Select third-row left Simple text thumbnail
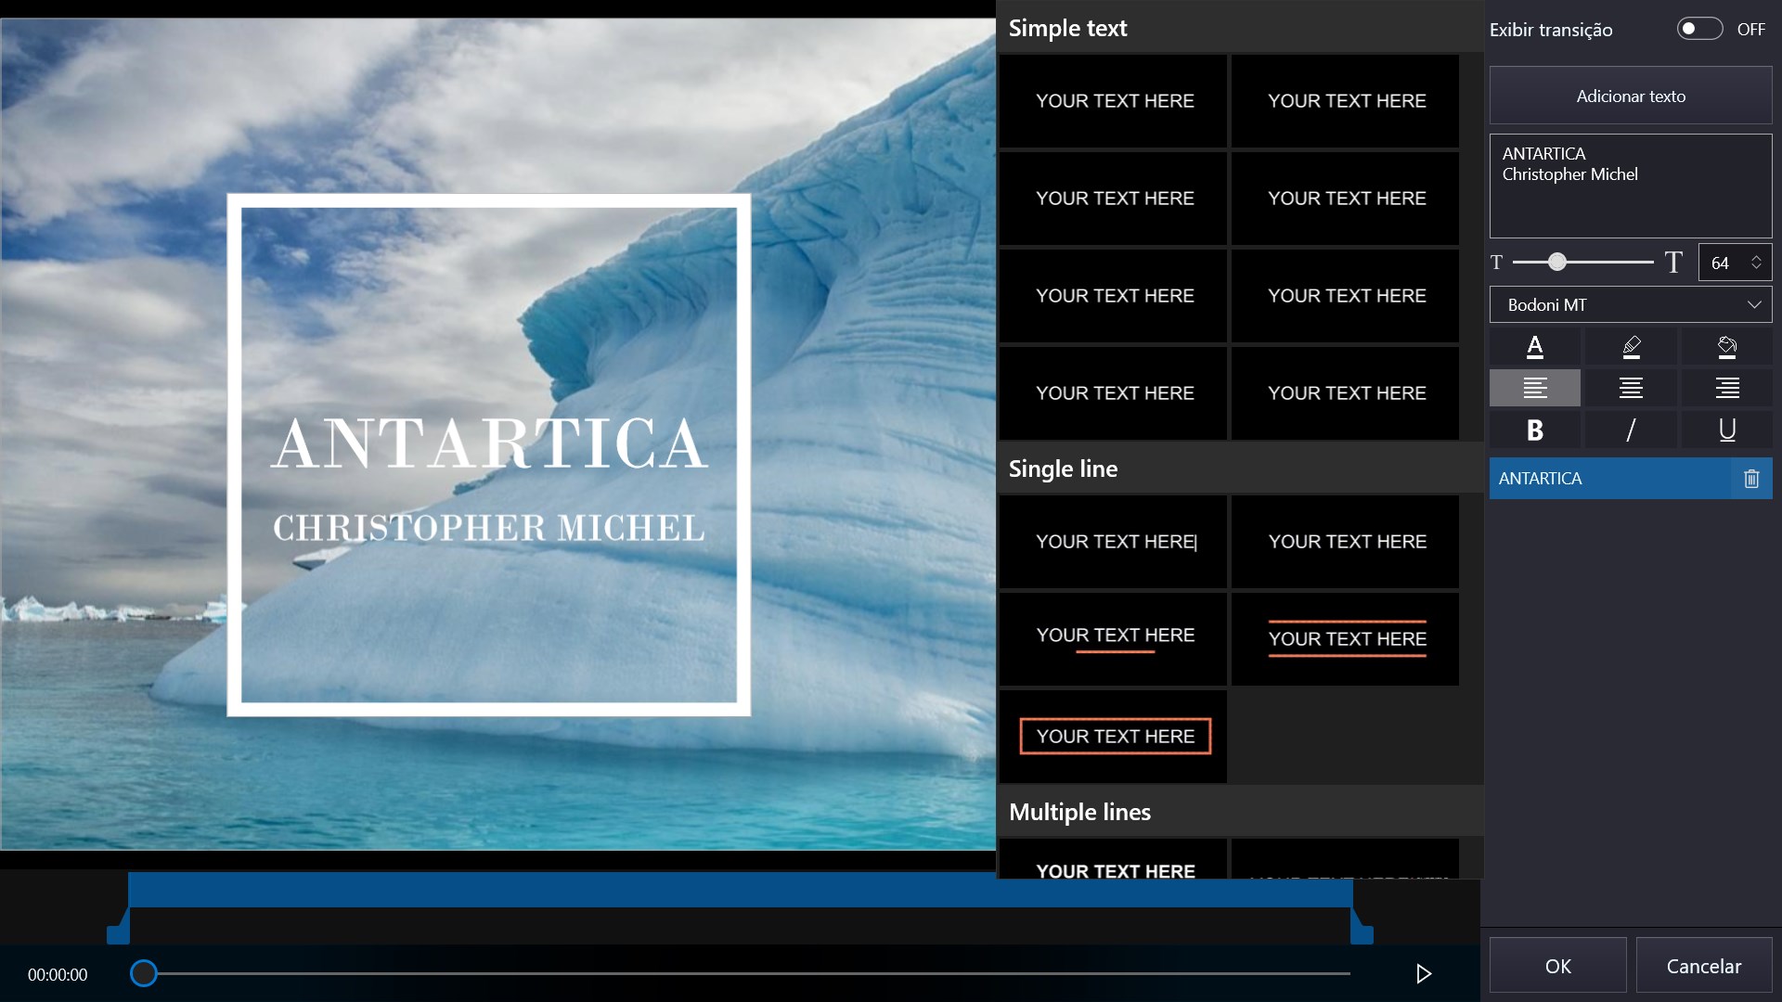This screenshot has width=1782, height=1002. 1114,296
